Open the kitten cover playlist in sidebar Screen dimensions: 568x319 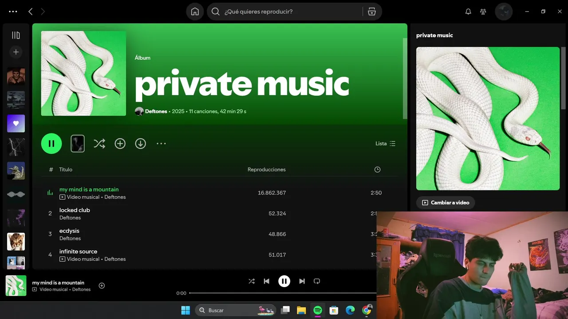click(x=16, y=241)
